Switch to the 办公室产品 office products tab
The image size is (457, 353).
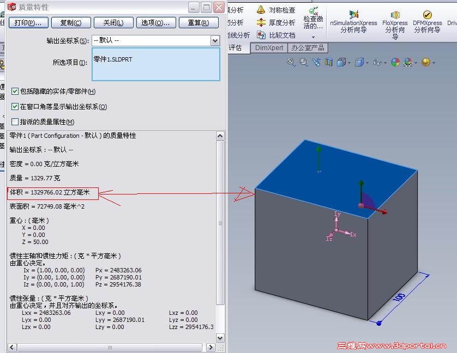click(308, 48)
